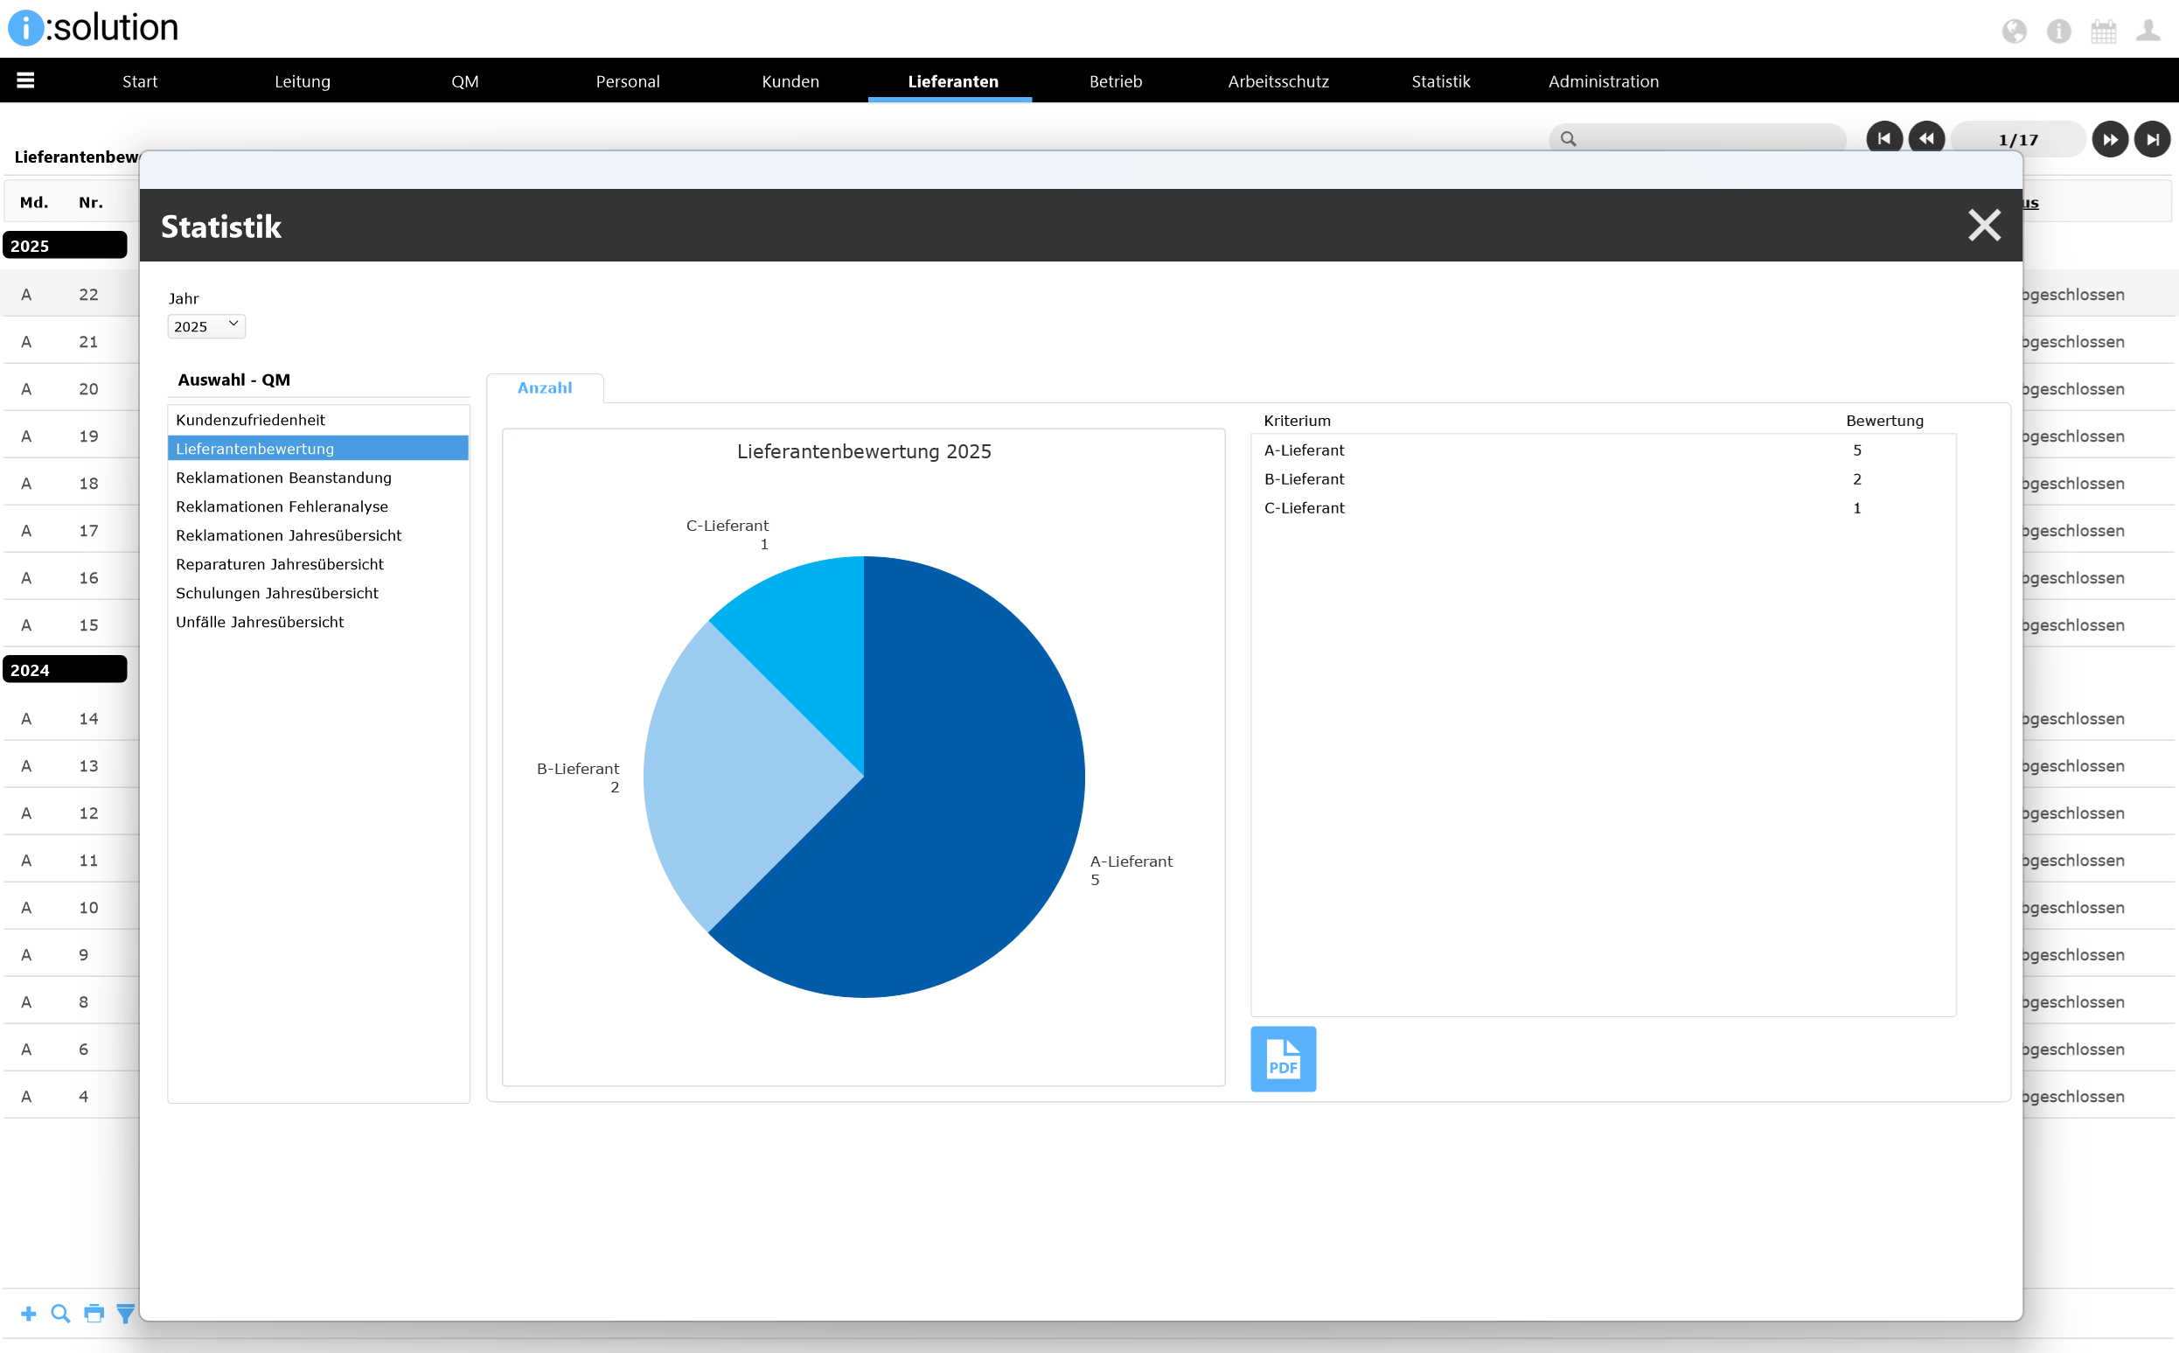Screen dimensions: 2179x1353
Task: Jump to first record button
Action: click(x=1883, y=139)
